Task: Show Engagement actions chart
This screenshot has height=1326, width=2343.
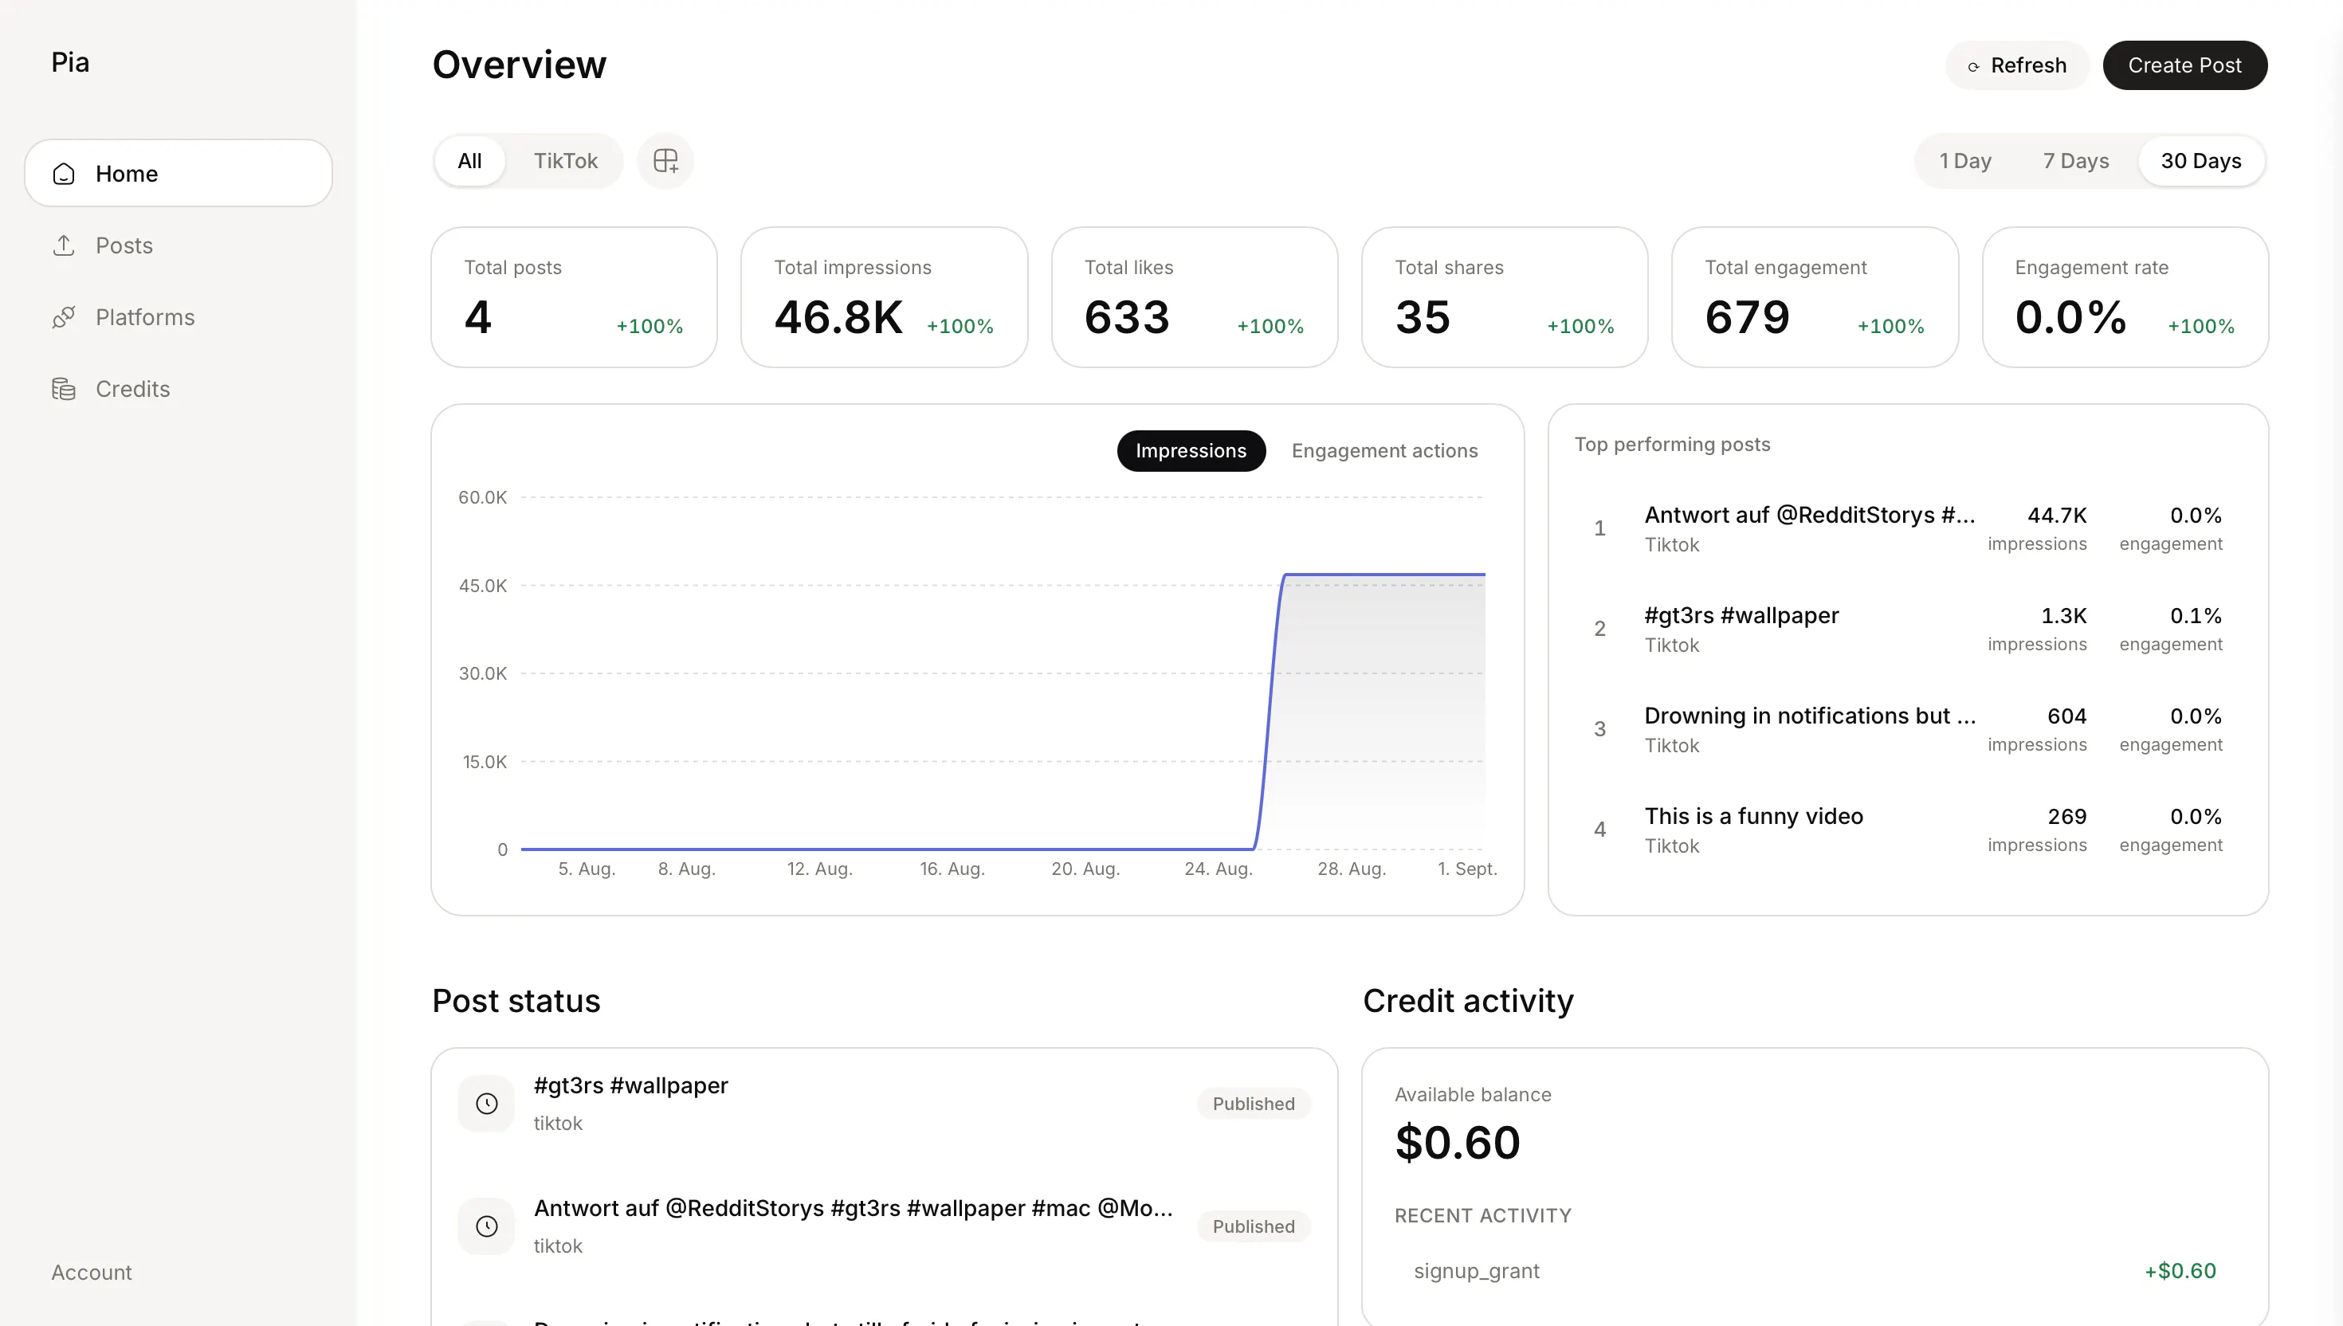Action: [1384, 451]
